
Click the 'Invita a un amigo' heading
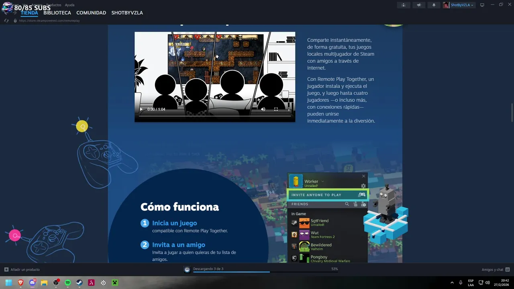[x=179, y=244]
